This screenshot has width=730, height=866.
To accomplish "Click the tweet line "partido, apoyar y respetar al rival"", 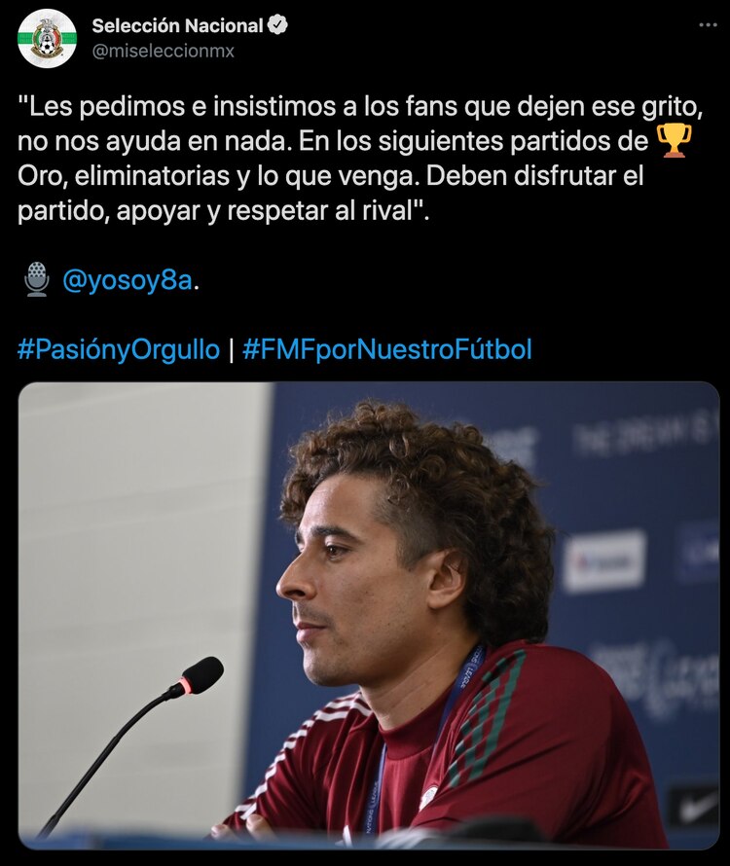I will pos(223,211).
